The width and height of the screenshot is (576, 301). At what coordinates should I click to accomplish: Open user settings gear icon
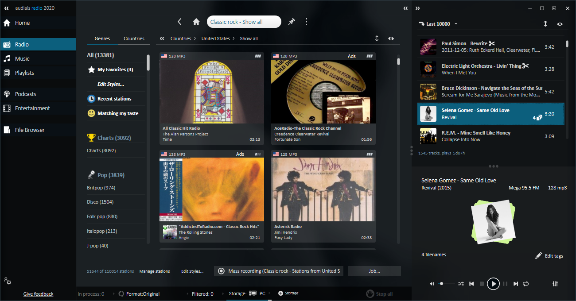point(7,281)
